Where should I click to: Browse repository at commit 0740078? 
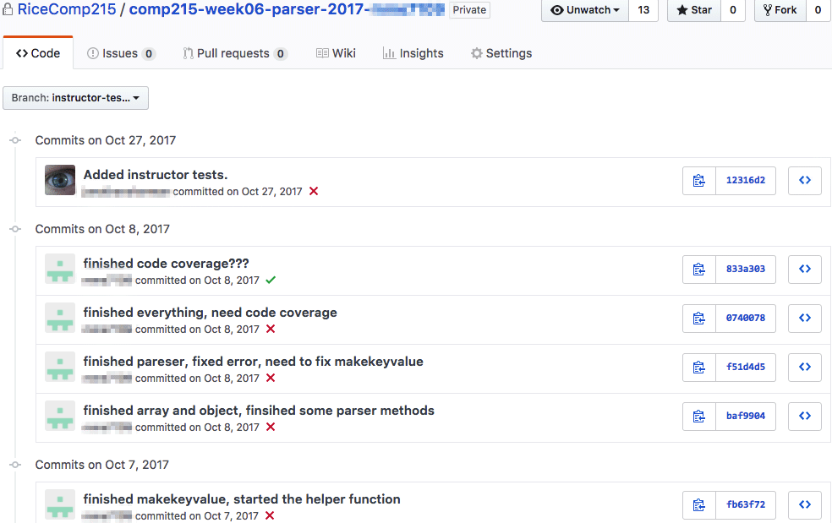pyautogui.click(x=804, y=319)
